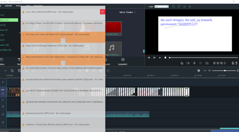Open the EXPORT menu

[8, 6]
